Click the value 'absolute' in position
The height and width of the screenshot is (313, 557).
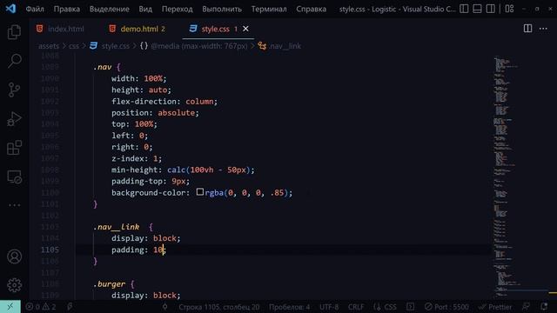pos(177,113)
